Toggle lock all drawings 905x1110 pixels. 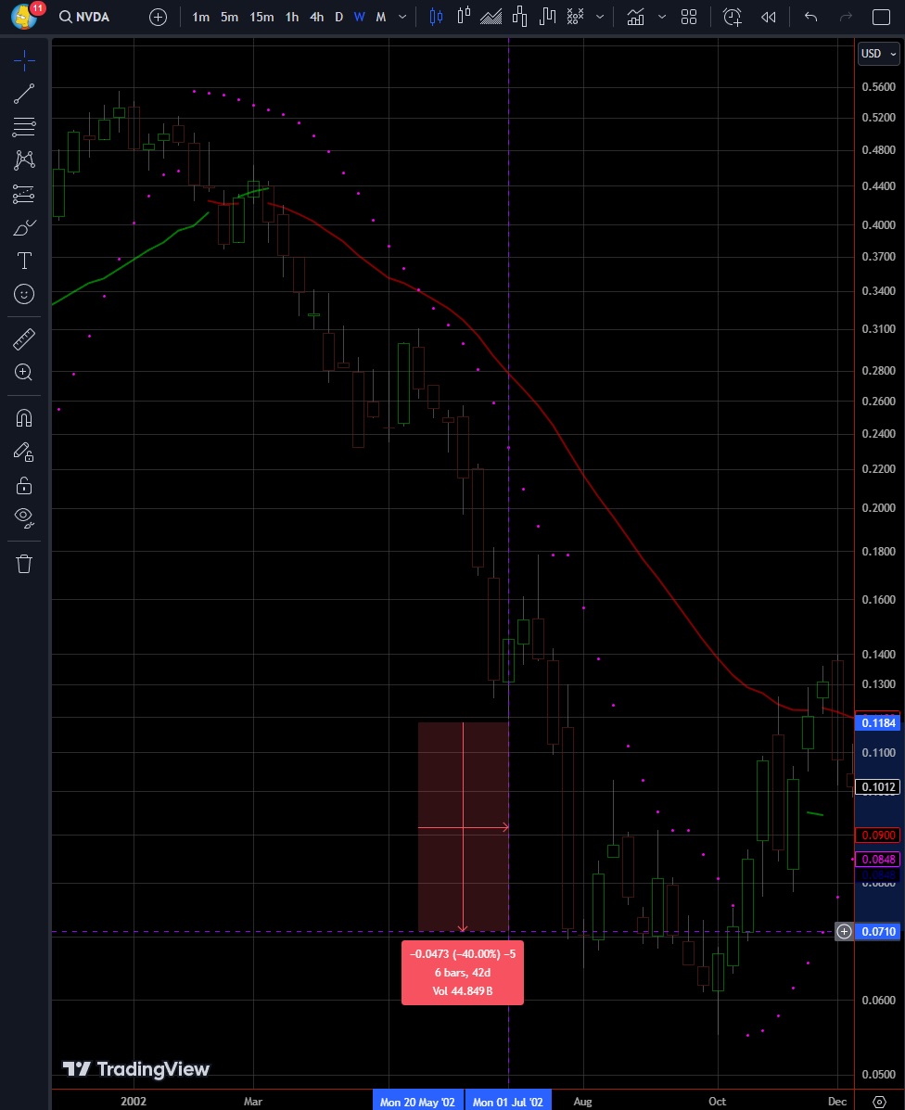[x=24, y=485]
